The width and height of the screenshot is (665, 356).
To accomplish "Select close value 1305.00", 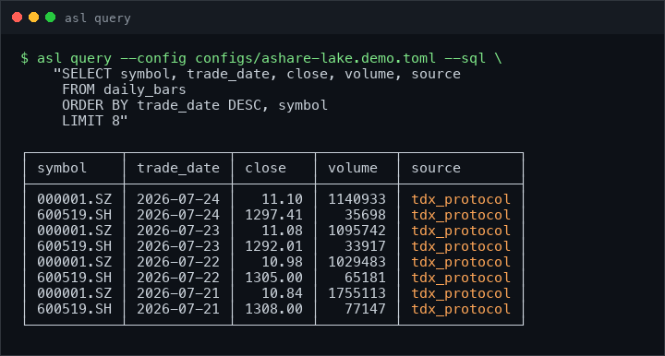I will coord(274,278).
